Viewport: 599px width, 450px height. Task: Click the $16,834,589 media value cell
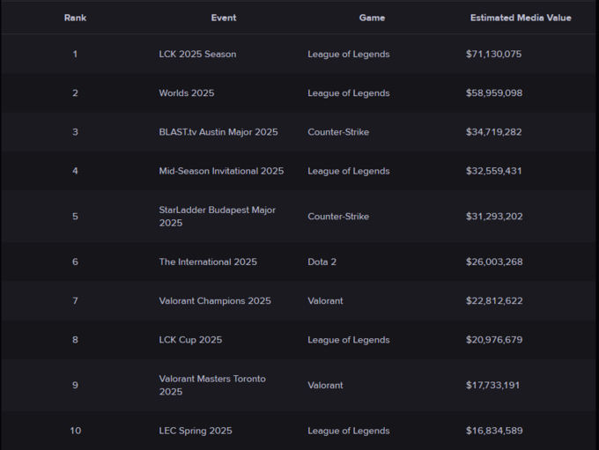point(493,432)
